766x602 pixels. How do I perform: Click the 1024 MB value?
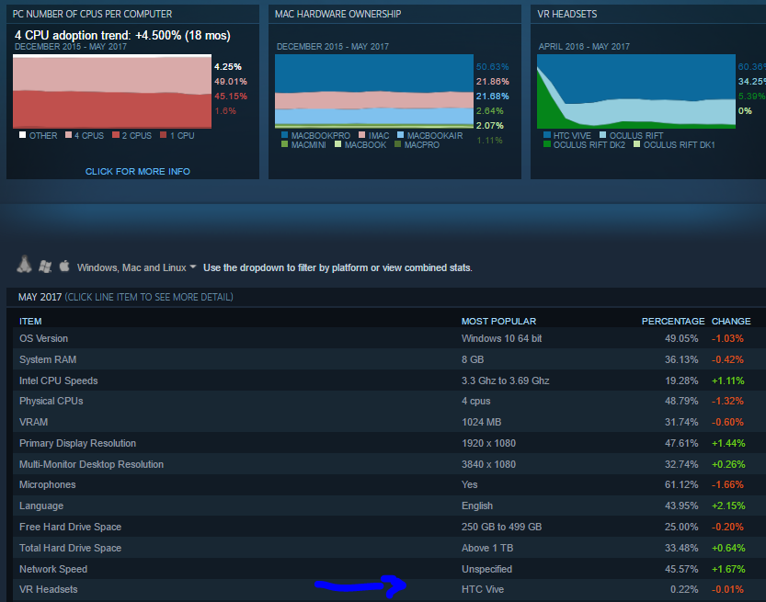pos(481,422)
